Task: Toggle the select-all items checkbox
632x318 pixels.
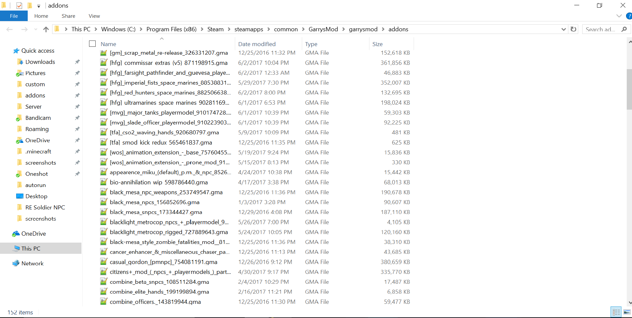Action: pos(92,44)
